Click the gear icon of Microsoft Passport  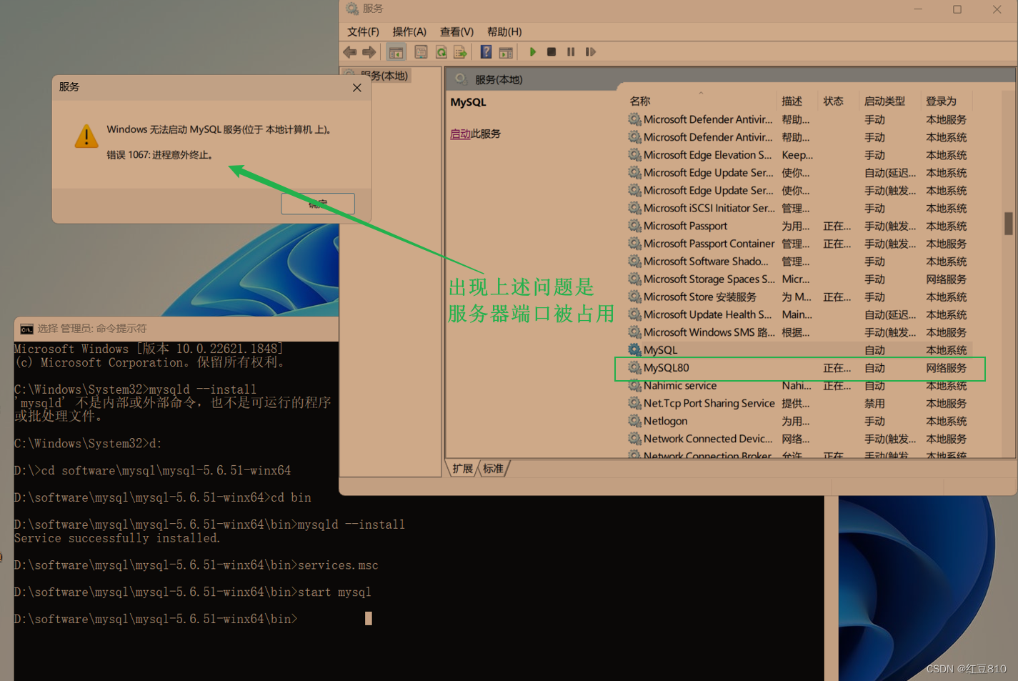634,226
